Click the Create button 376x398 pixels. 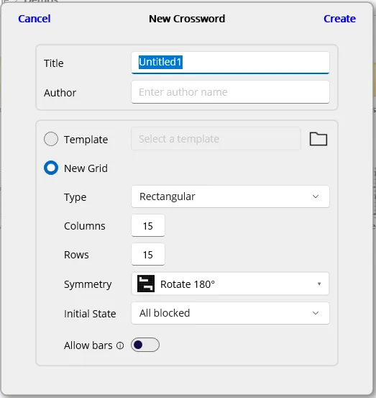339,19
